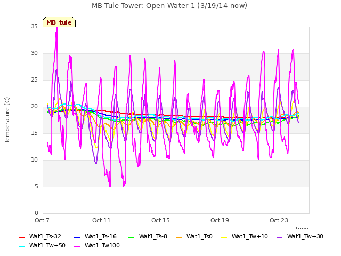
Task: Click the 10 y-axis tick label
Action: (x=34, y=160)
